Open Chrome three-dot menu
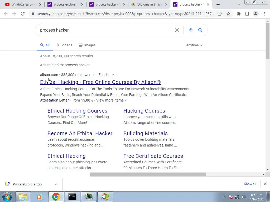 click(264, 14)
